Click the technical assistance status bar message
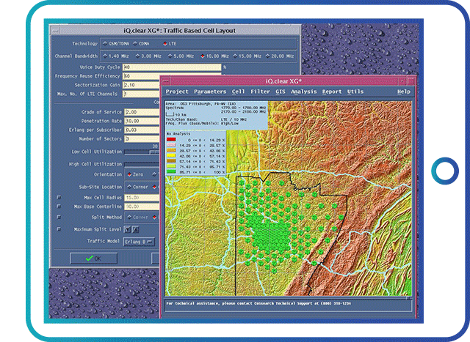Viewport: 470px width, 342px height. (258, 303)
